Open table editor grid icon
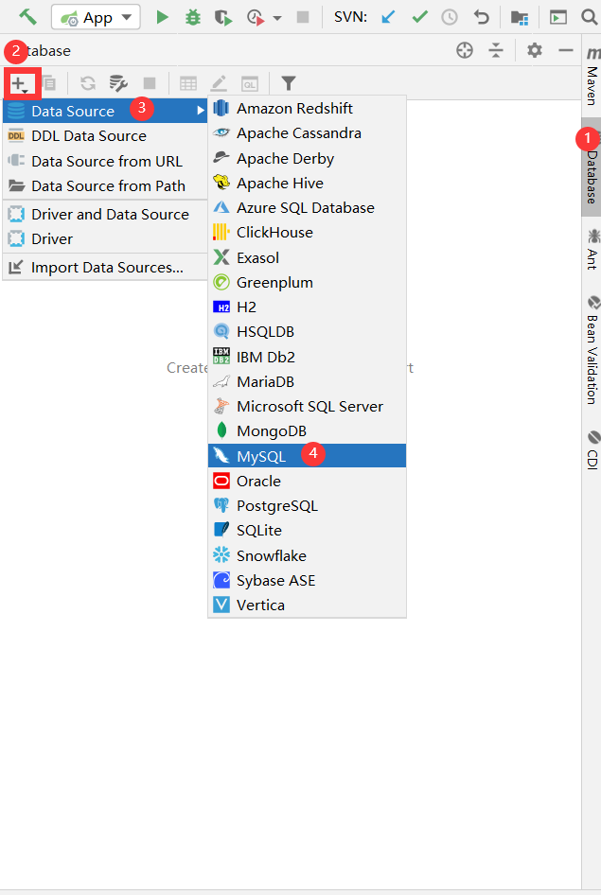Screen dimensions: 601x895 click(x=188, y=83)
